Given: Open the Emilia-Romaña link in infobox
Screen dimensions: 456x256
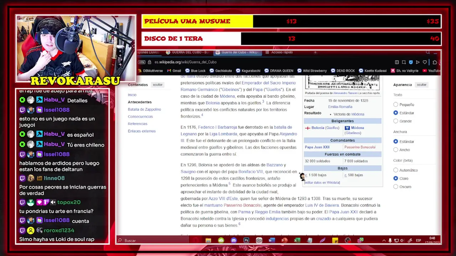Looking at the screenshot, I should (340, 107).
